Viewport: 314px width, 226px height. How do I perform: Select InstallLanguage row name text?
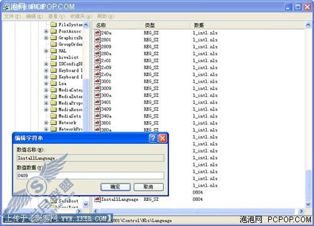(119, 199)
